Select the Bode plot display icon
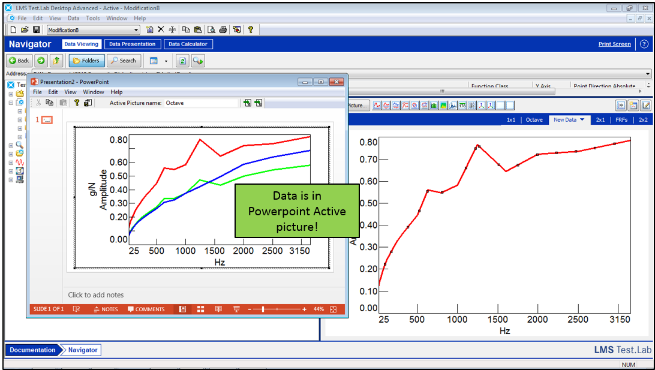 point(386,105)
